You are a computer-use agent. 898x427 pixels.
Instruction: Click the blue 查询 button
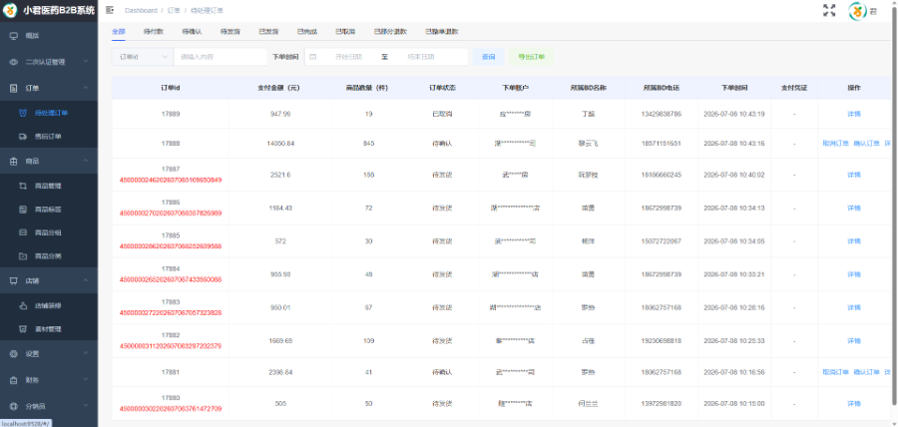coord(488,57)
